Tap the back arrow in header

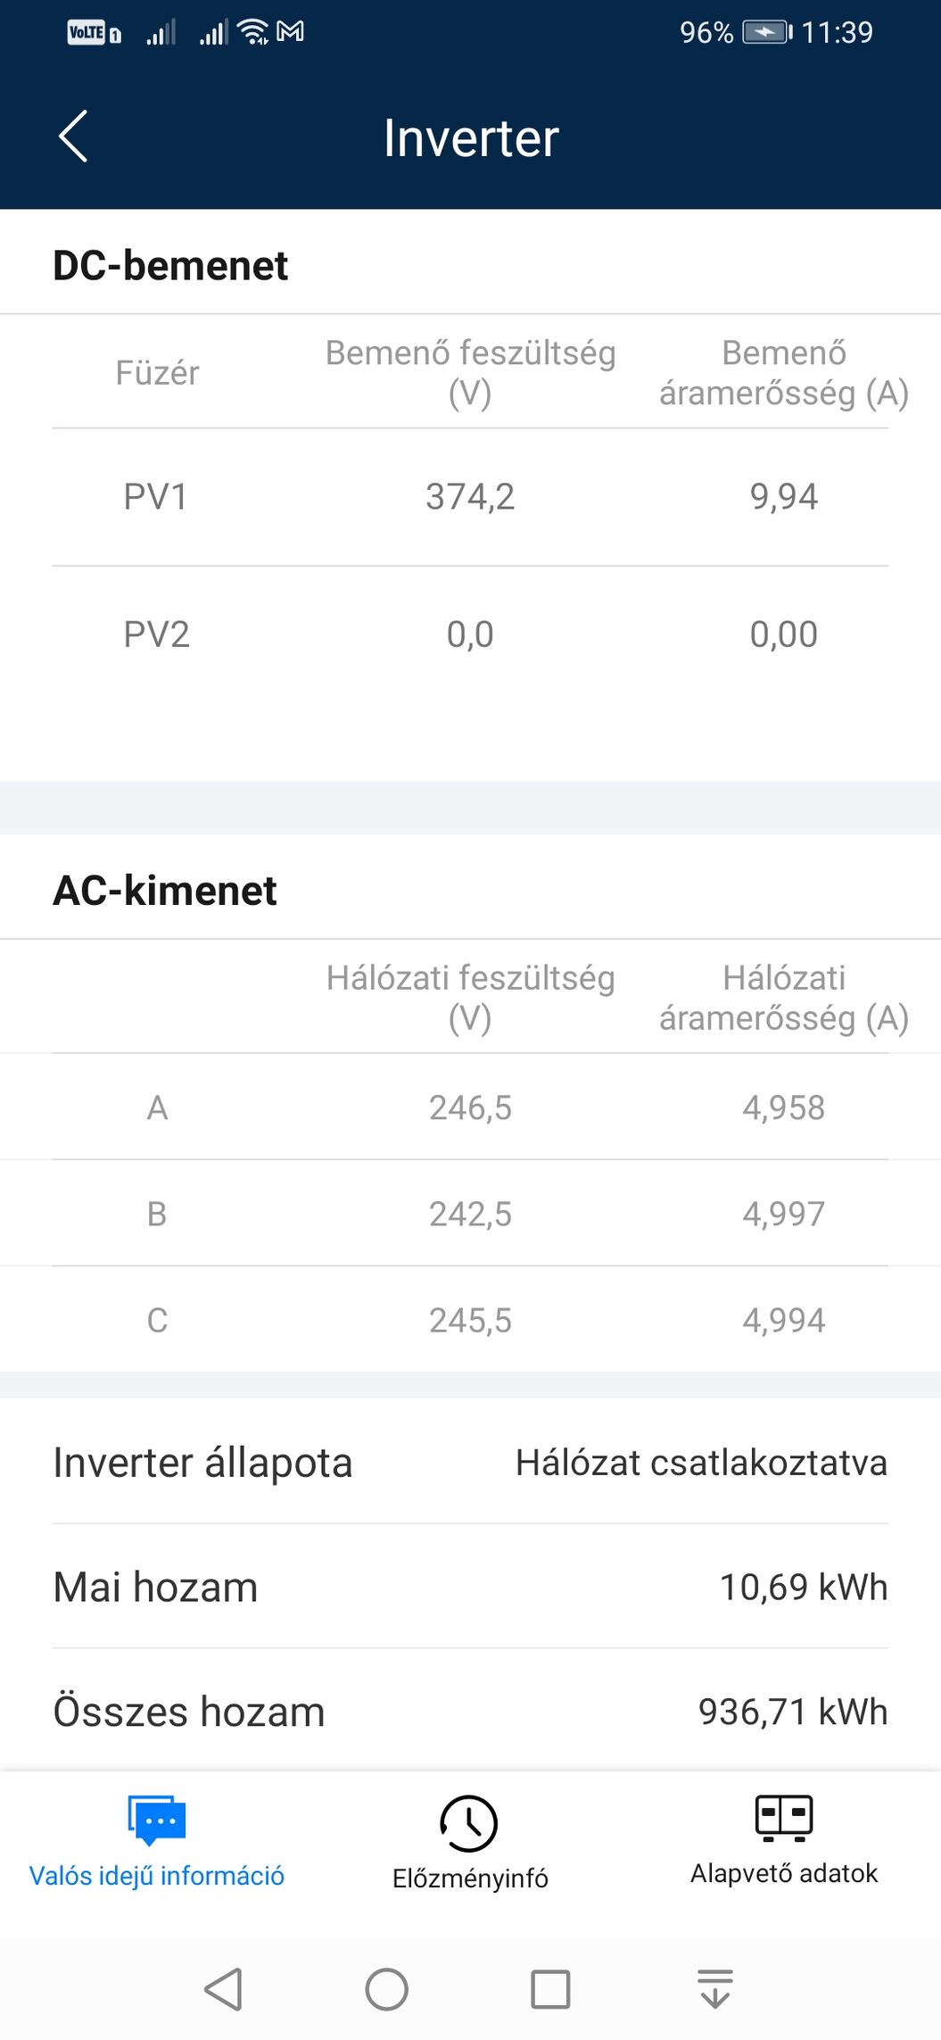(x=73, y=137)
